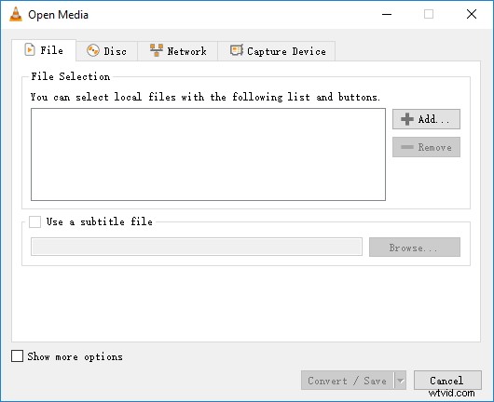Screen dimensions: 494x402
Task: Click the Convert / Save button
Action: tap(348, 381)
